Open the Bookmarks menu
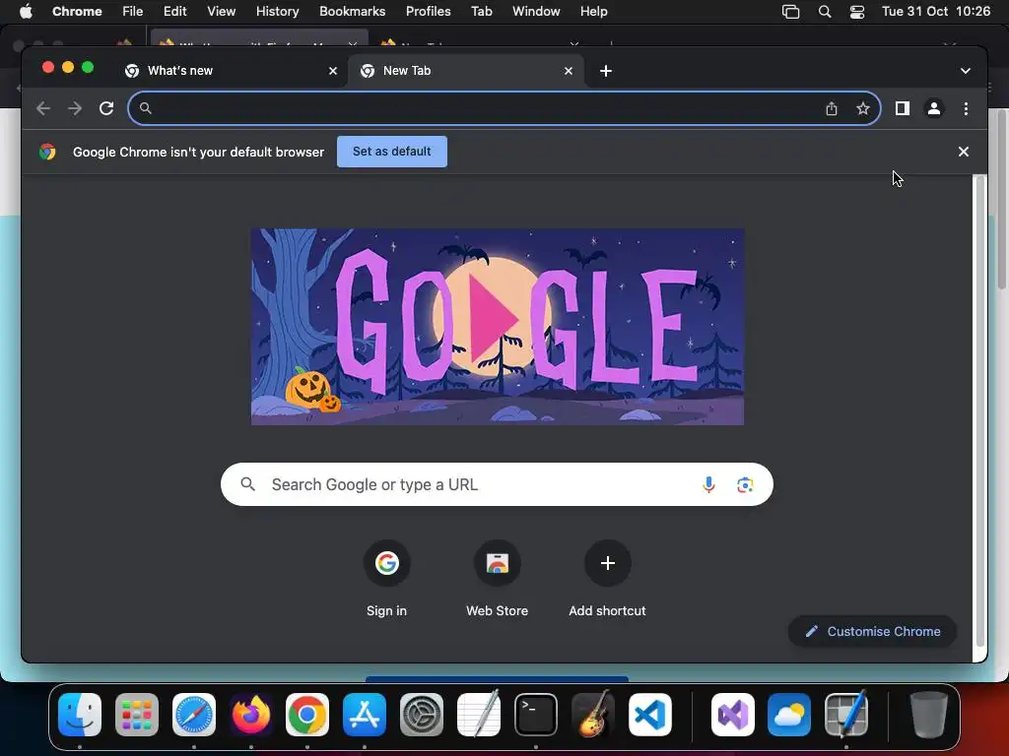 tap(353, 12)
